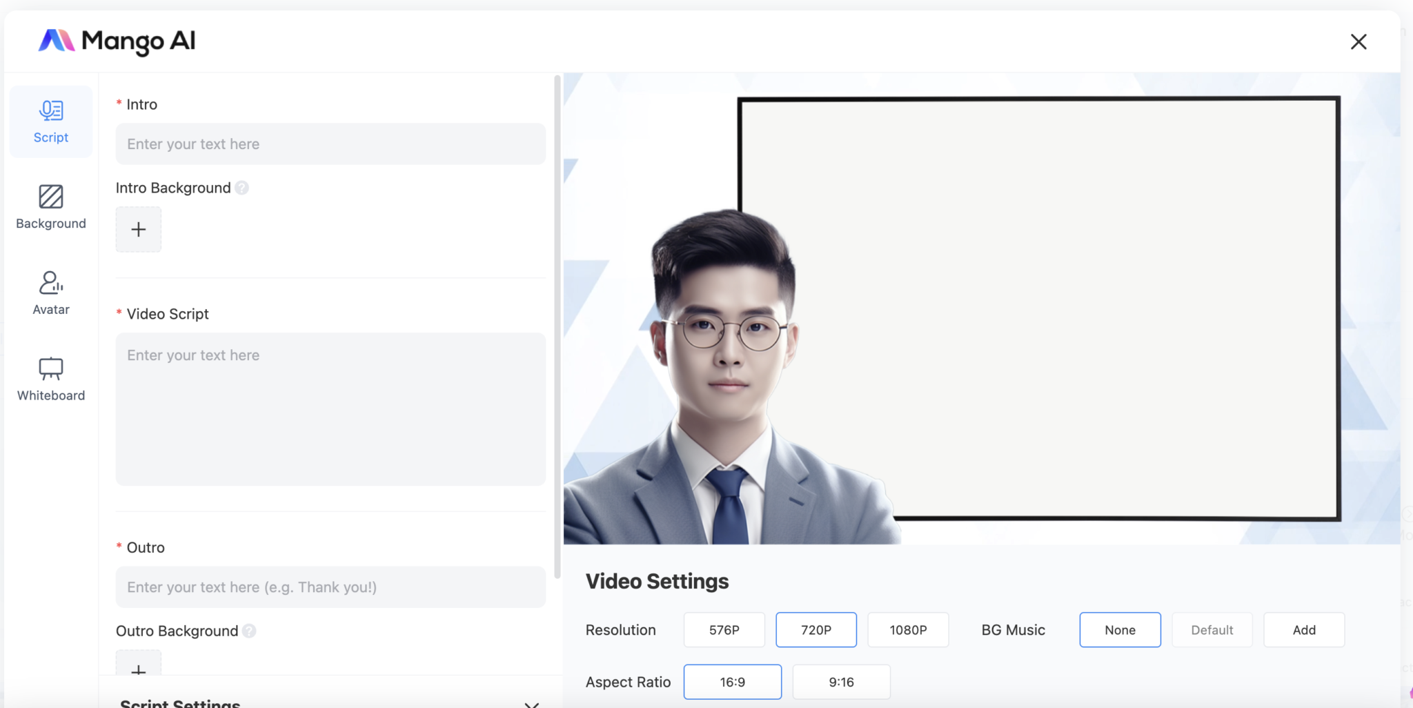Select the Background panel icon
Screen dimensions: 1413x708
(50, 206)
